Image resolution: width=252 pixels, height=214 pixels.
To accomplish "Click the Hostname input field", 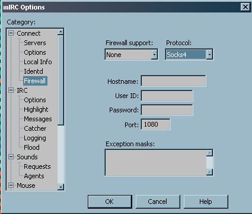I will 173,81.
